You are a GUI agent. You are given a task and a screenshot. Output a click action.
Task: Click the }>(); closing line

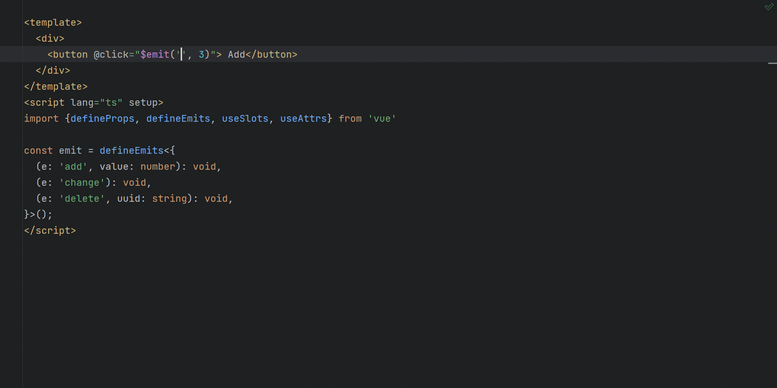coord(38,214)
